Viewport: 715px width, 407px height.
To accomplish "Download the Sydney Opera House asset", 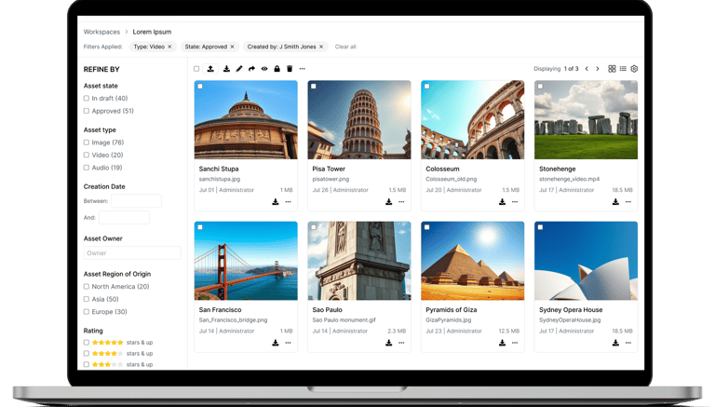I will point(615,343).
